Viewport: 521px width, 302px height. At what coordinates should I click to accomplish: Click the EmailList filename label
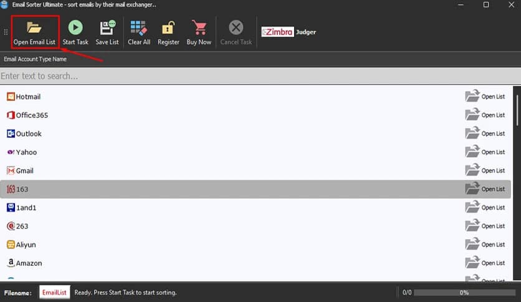click(54, 293)
